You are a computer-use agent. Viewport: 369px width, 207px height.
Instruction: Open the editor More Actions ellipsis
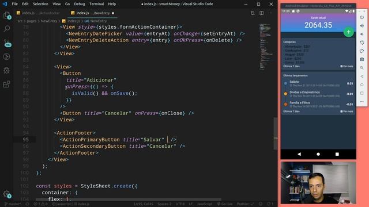pos(270,13)
